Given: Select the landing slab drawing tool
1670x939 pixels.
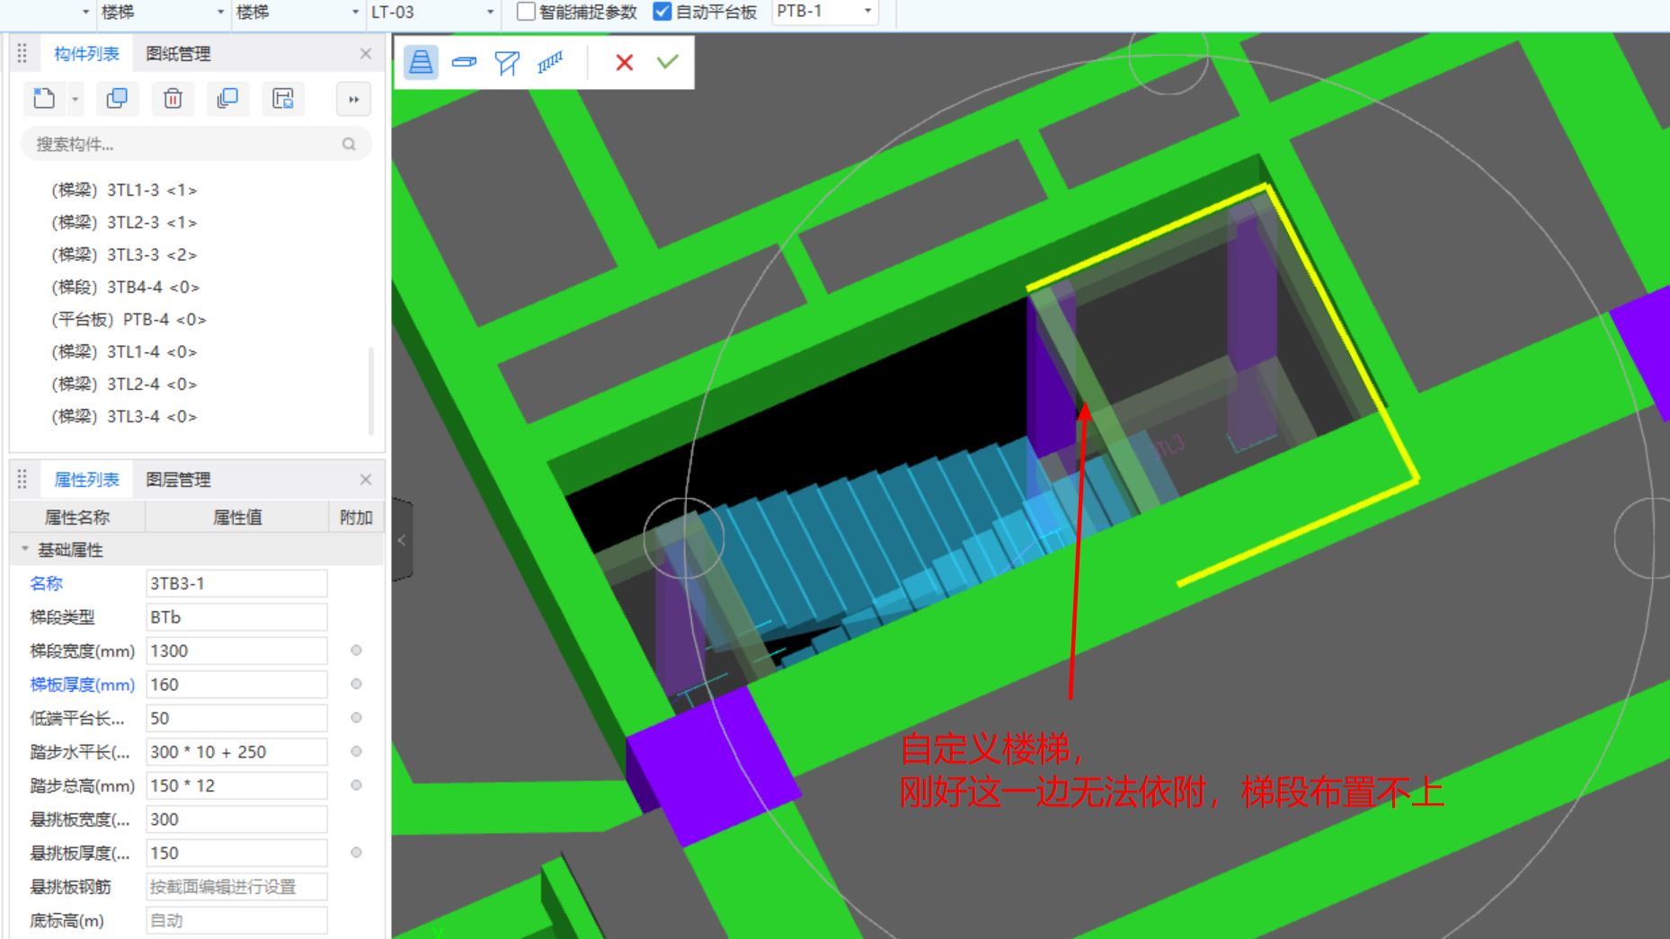Looking at the screenshot, I should click(x=464, y=62).
